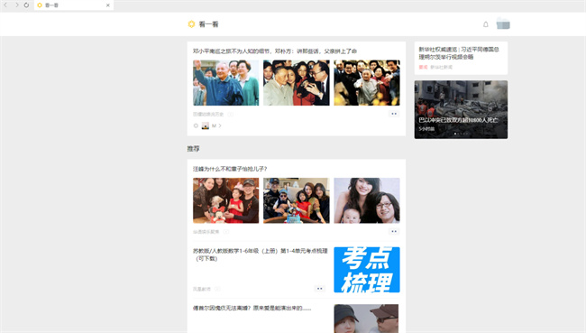Click source name under 邓小平 article photos

208,114
